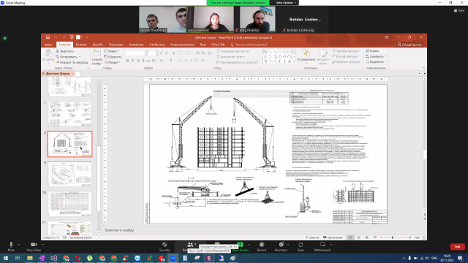Viewport: 468px width, 263px height.
Task: Open the Whiteboards icon
Action: (x=322, y=246)
